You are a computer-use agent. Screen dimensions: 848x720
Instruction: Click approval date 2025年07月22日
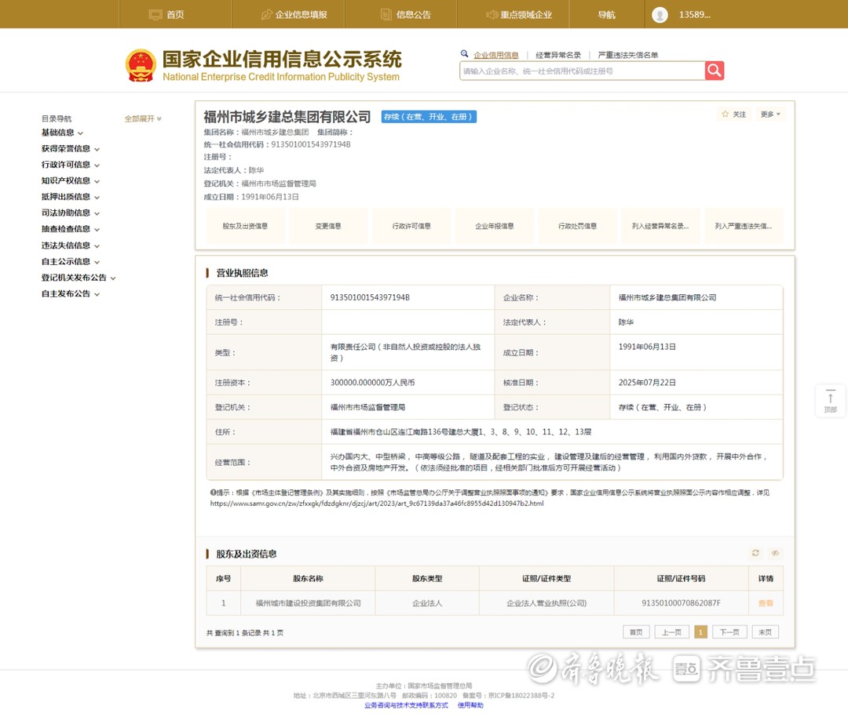tap(647, 383)
